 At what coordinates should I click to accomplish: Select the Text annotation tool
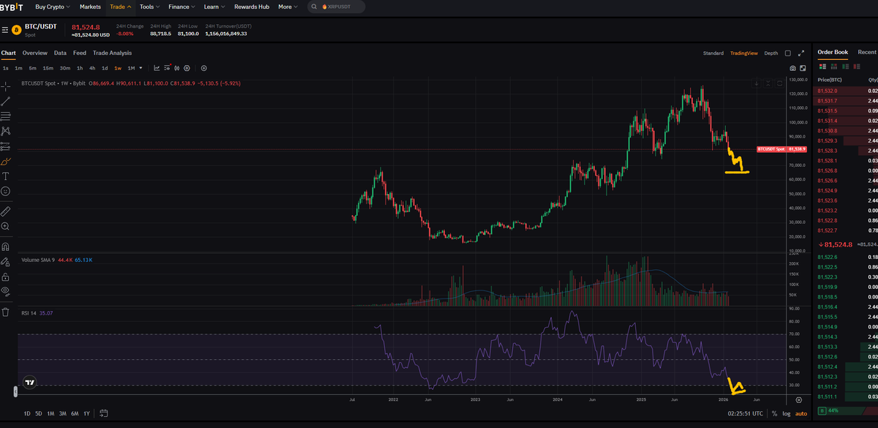coord(6,176)
